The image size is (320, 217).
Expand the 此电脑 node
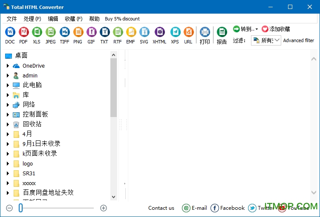coord(8,85)
